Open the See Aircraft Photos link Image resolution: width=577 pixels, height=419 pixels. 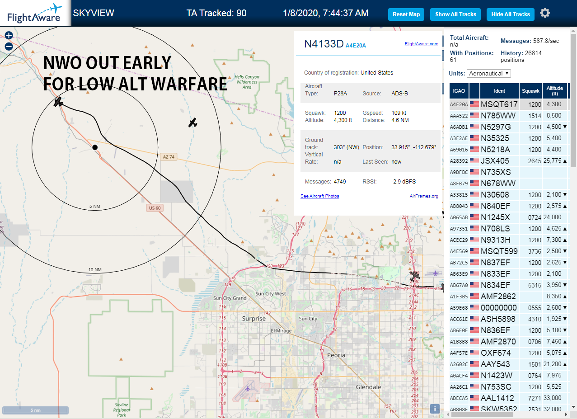tap(319, 196)
